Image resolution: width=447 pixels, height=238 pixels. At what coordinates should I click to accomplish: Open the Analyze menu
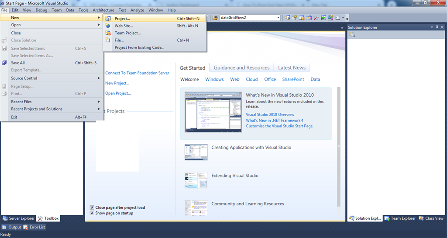137,10
